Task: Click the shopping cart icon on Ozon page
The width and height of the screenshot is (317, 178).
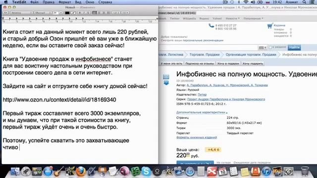Action: (269, 26)
